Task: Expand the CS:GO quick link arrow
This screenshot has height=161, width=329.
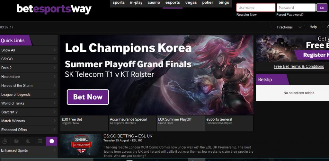Action: tap(55, 59)
